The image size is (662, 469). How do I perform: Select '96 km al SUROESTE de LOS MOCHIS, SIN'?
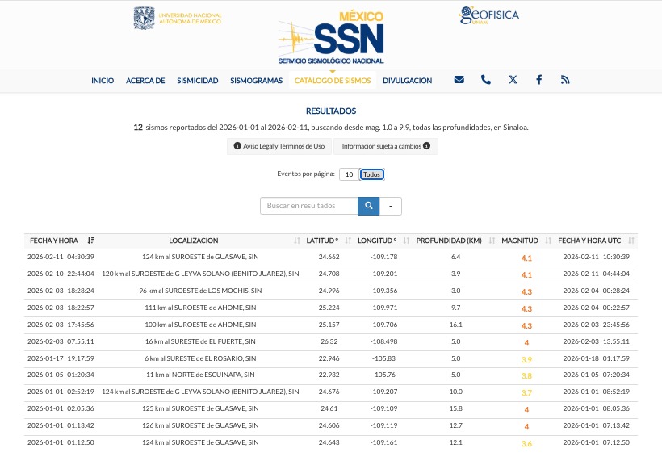(x=200, y=291)
